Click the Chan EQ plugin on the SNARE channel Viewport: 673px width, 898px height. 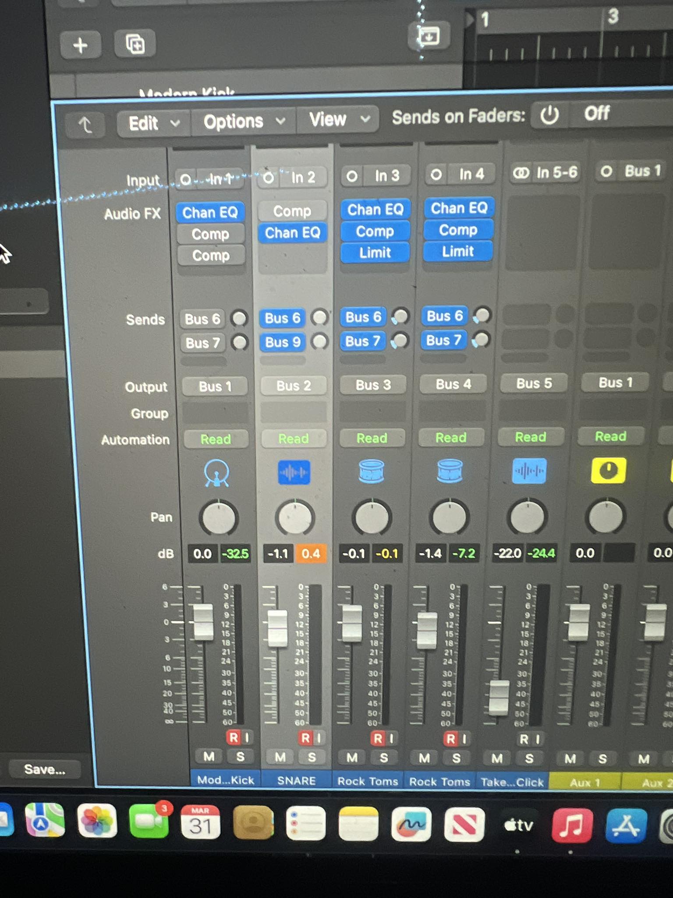point(292,233)
